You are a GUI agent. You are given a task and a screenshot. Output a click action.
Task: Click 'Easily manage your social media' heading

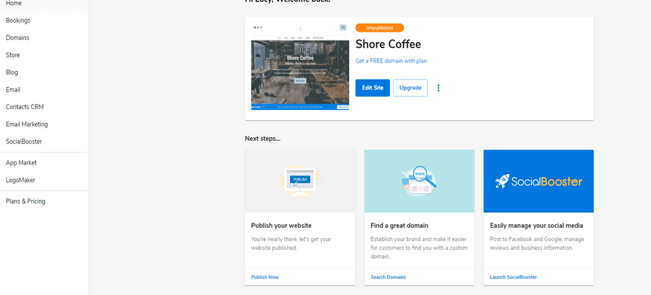click(536, 226)
